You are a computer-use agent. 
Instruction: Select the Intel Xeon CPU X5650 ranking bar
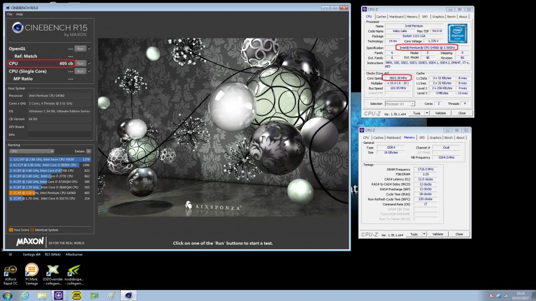coord(50,159)
